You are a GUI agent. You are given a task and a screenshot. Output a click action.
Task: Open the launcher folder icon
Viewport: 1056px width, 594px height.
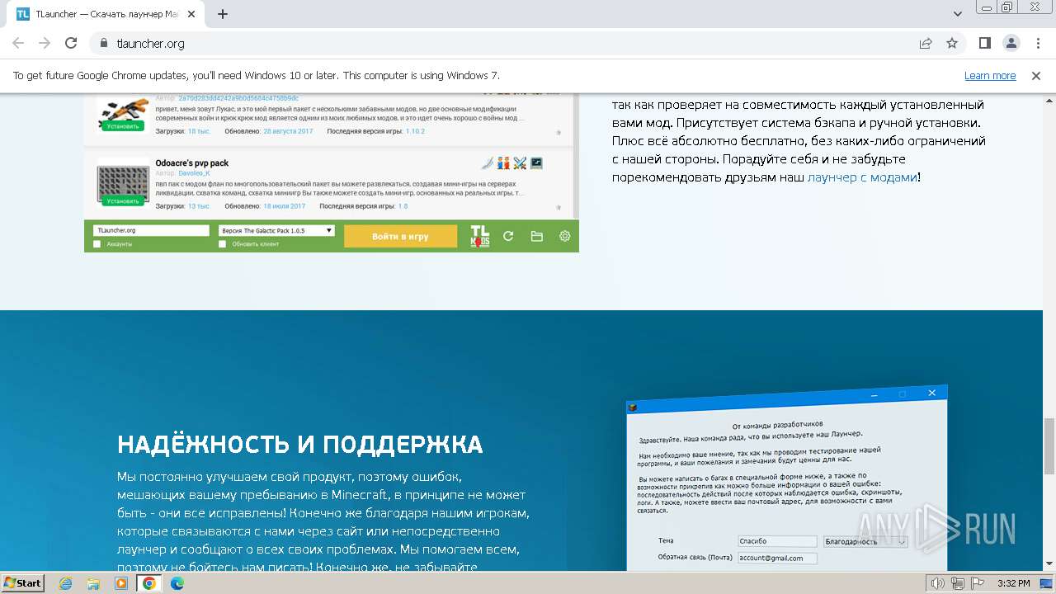(x=536, y=236)
